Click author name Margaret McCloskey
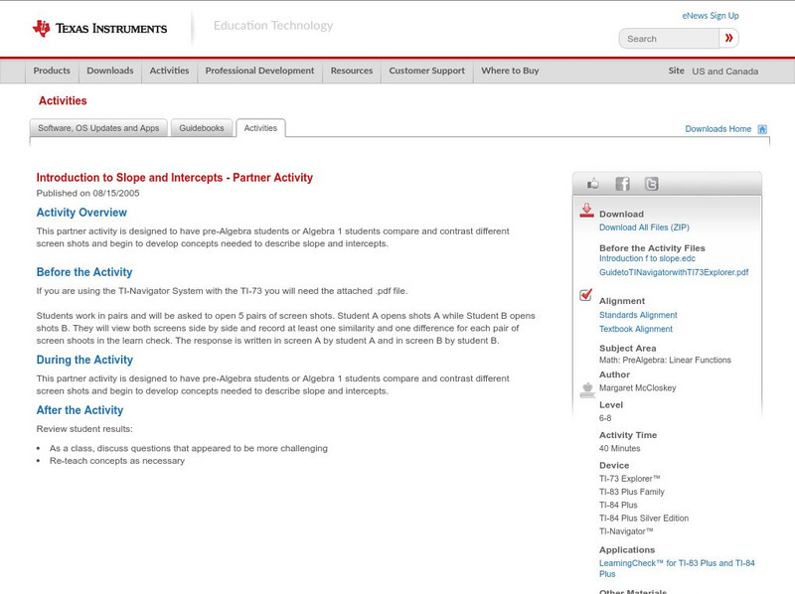 (638, 387)
